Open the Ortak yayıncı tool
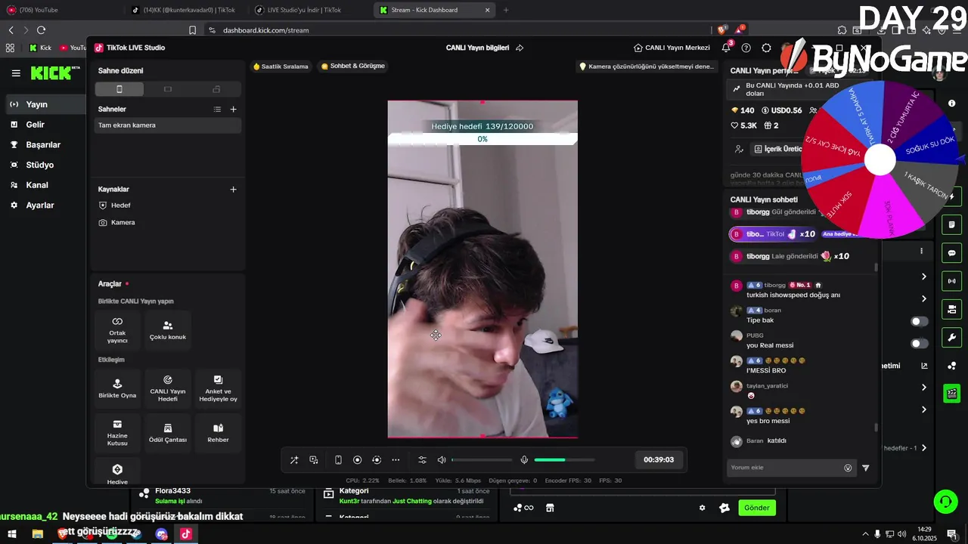This screenshot has height=544, width=968. tap(117, 330)
